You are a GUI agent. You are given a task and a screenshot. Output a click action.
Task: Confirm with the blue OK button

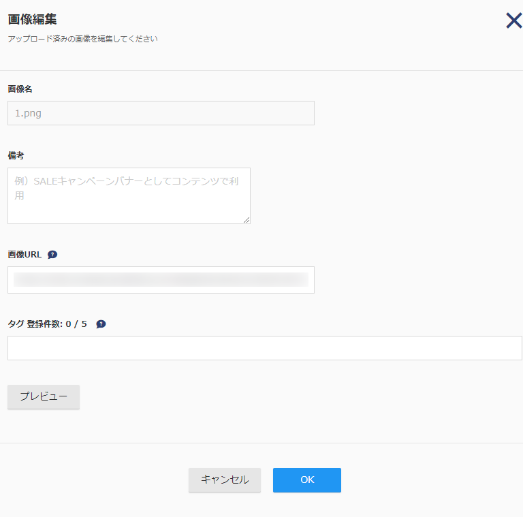307,480
